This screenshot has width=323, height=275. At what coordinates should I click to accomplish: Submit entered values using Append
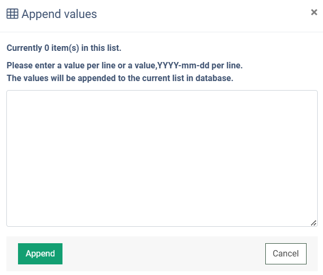40,254
